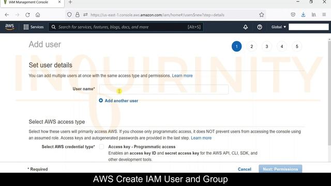Click the page vertical scrollbar
This screenshot has height=186, width=331.
pos(329,93)
